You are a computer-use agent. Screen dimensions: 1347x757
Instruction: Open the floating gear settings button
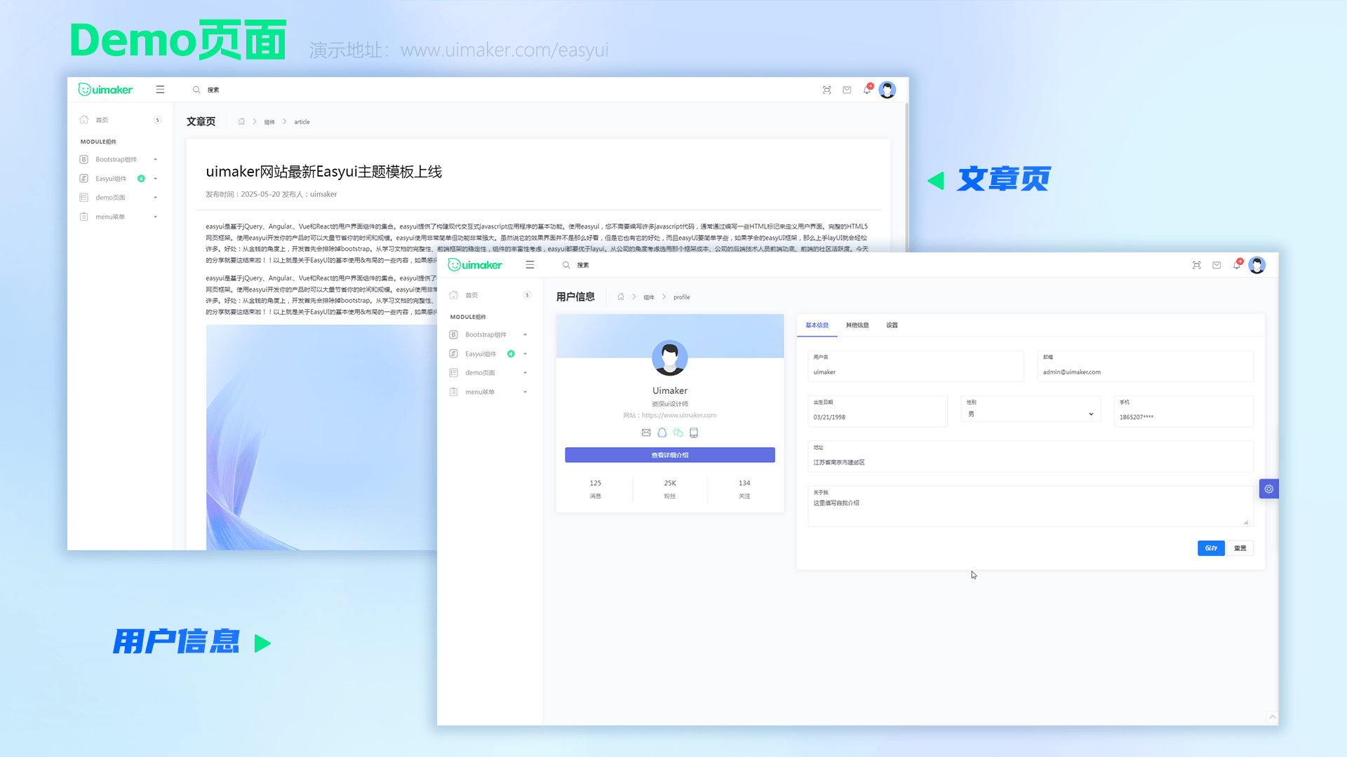pos(1268,489)
